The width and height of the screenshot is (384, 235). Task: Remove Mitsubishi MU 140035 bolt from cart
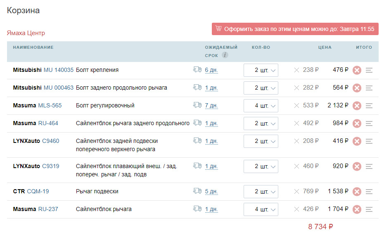click(x=357, y=70)
